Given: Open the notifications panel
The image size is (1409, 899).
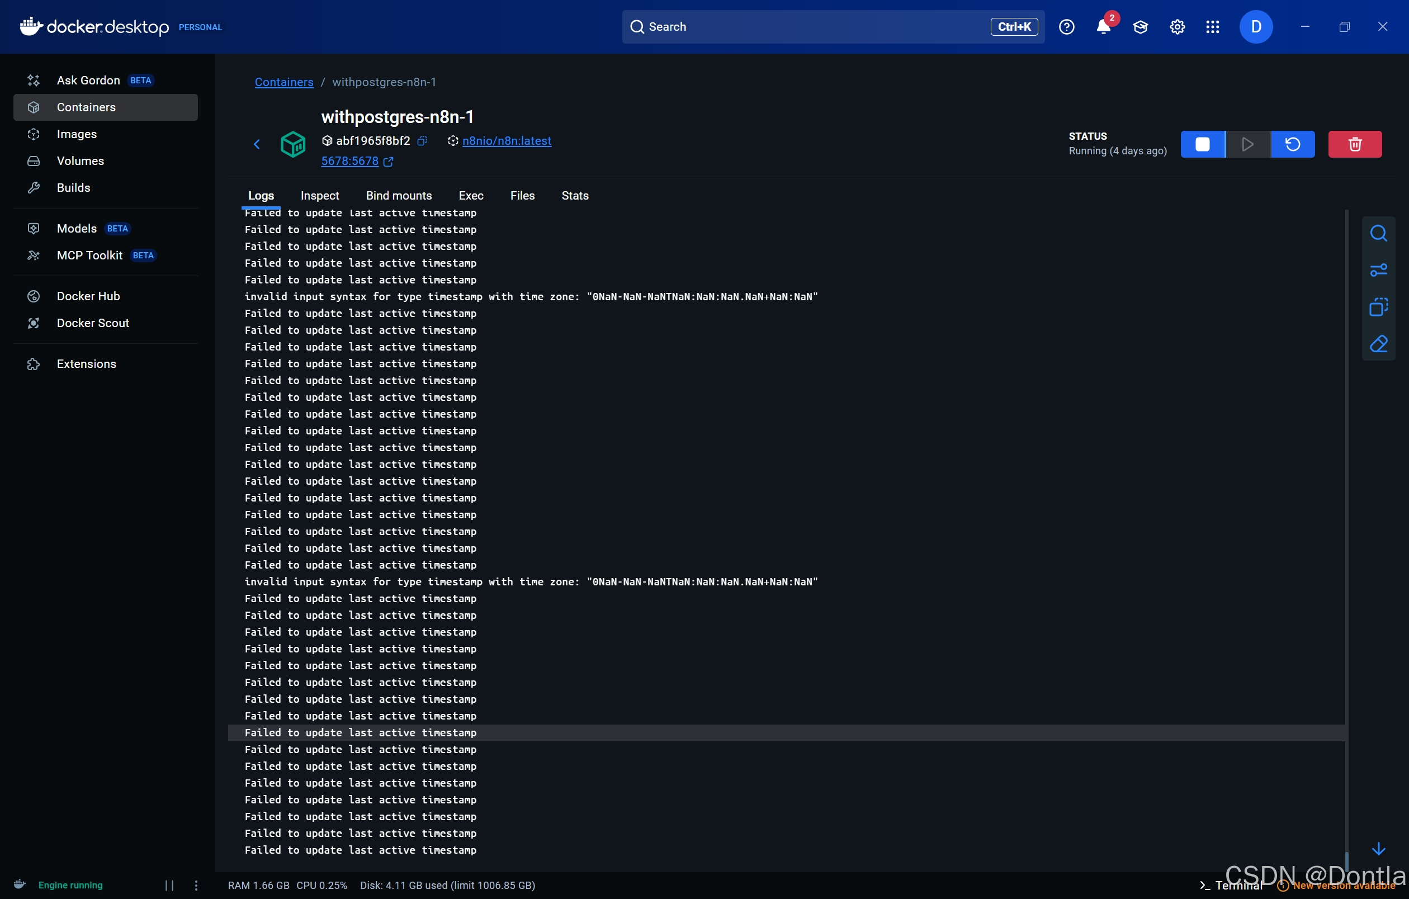Looking at the screenshot, I should [1104, 27].
